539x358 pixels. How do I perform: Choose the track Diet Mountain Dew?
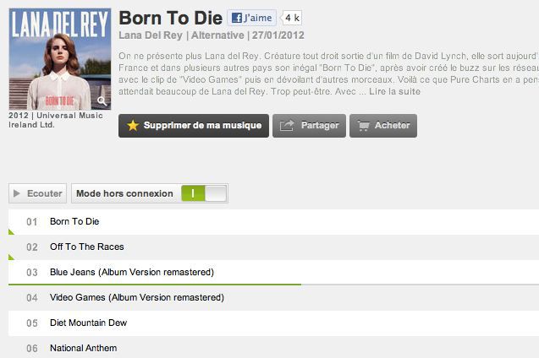pos(88,323)
